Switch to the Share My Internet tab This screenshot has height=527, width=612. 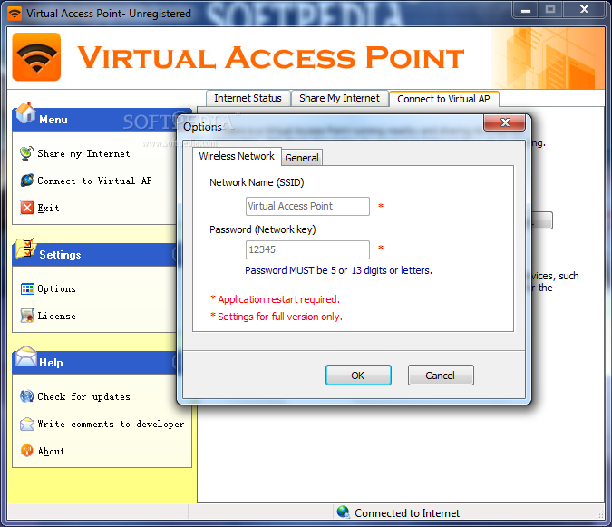click(340, 98)
